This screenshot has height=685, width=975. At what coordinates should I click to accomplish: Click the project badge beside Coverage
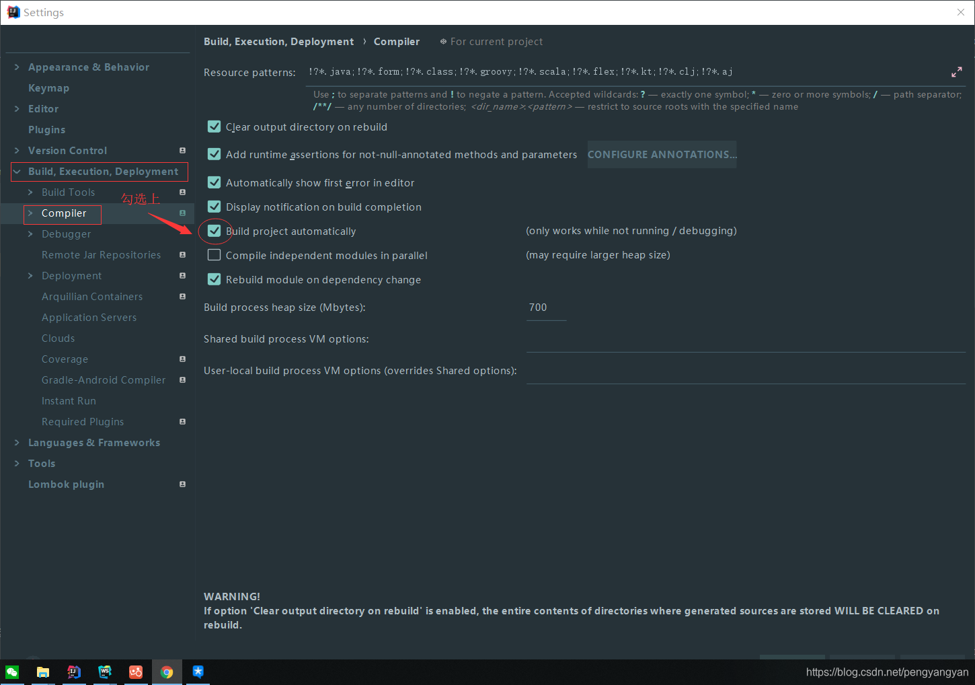tap(182, 359)
